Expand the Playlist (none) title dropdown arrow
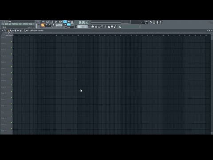This screenshot has width=213, height=160. [x=43, y=30]
